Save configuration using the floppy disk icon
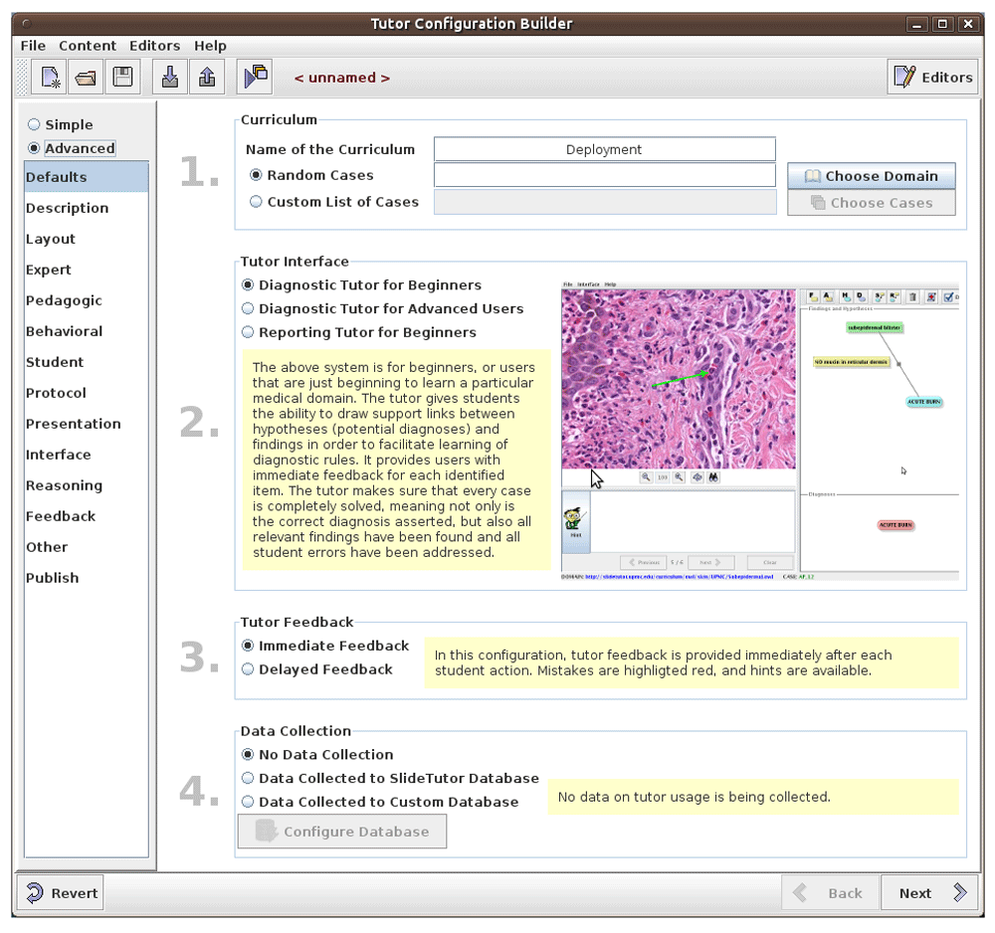The height and width of the screenshot is (933, 995). tap(122, 78)
